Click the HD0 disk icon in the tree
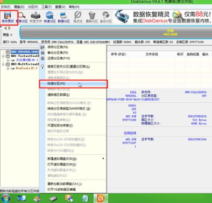The width and height of the screenshot is (212, 203). (x=8, y=52)
